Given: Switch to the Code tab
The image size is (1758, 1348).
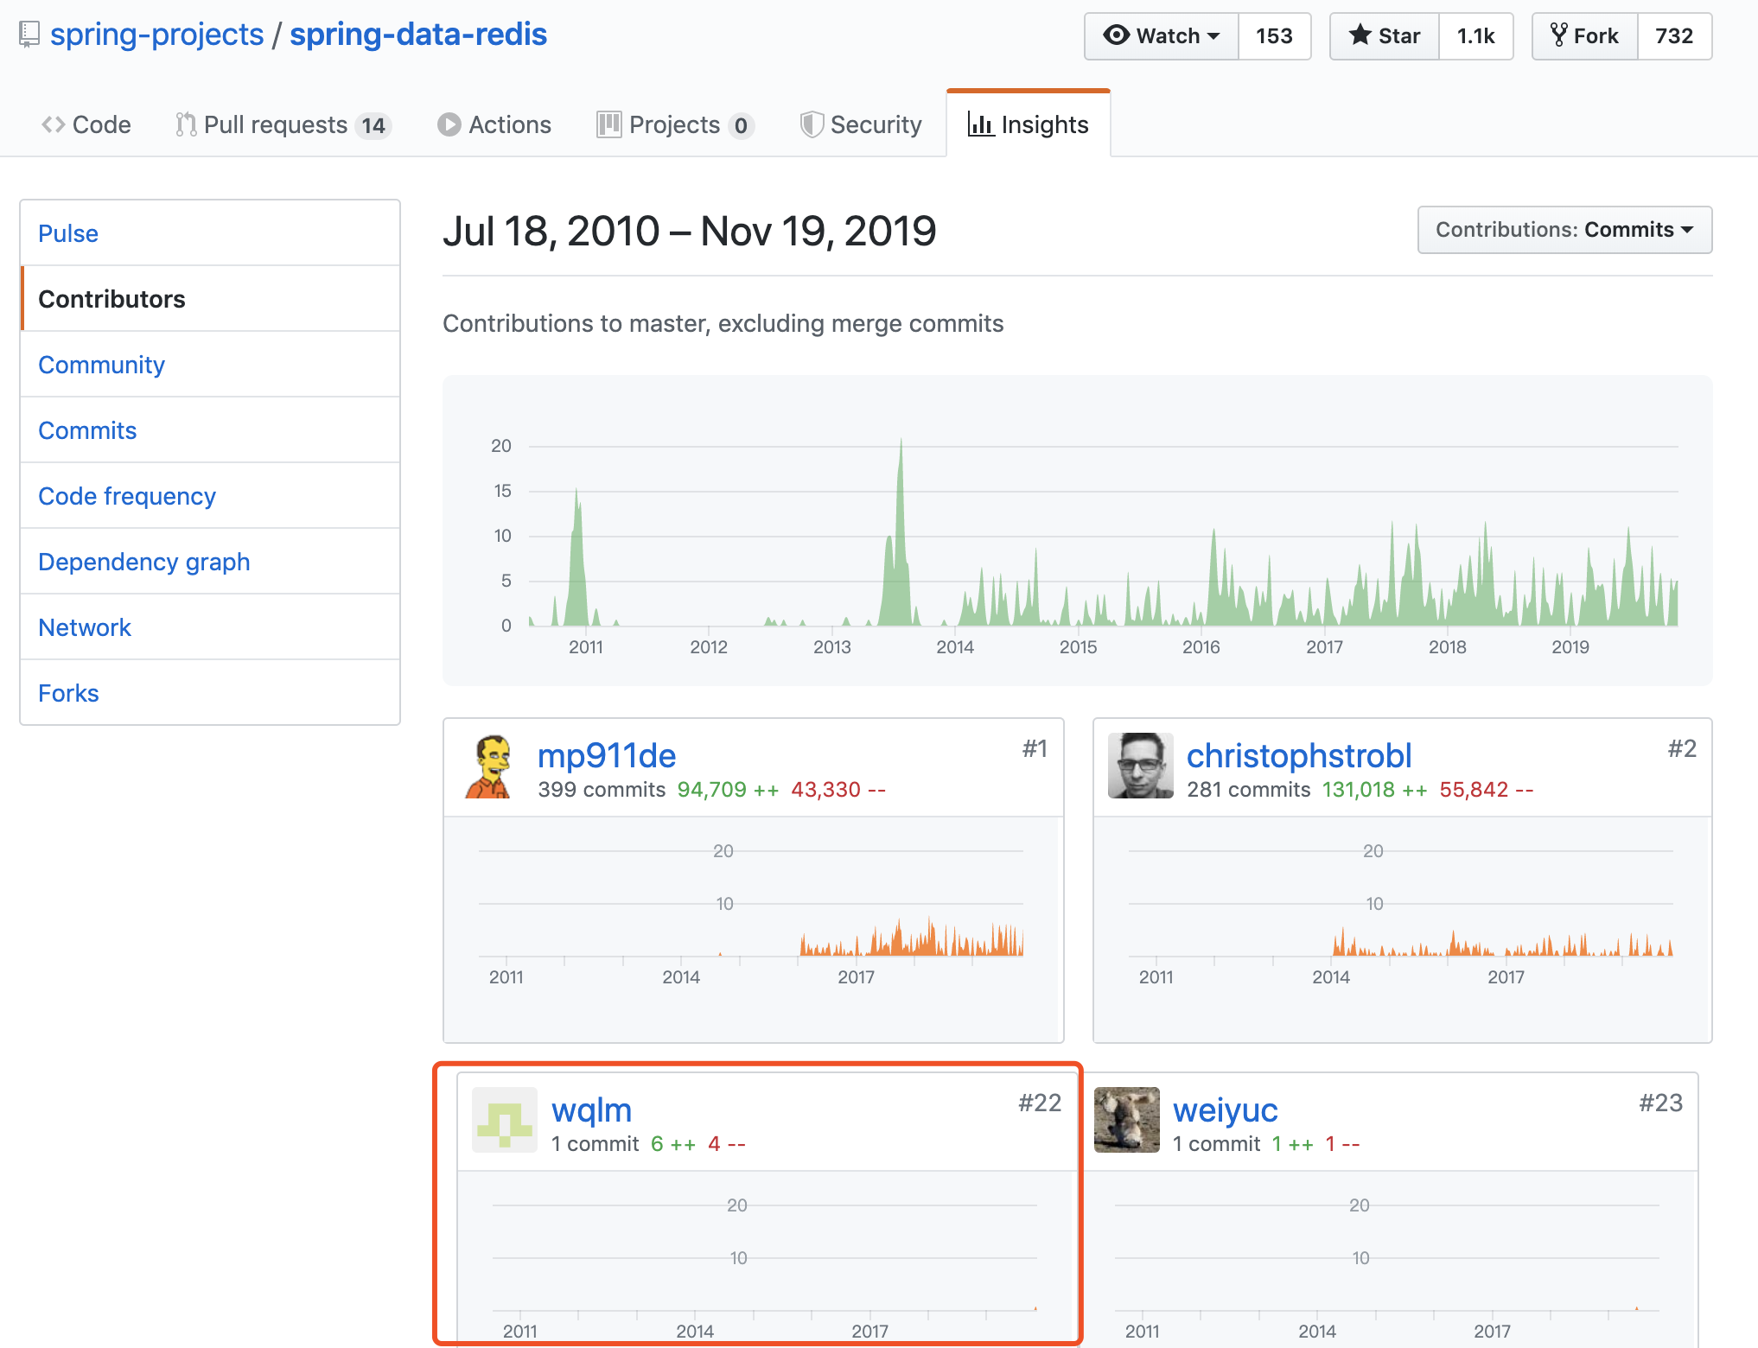Looking at the screenshot, I should click(x=86, y=125).
